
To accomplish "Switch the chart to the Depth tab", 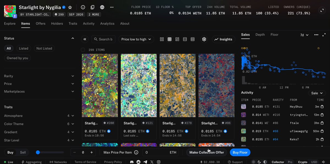I will [x=260, y=35].
